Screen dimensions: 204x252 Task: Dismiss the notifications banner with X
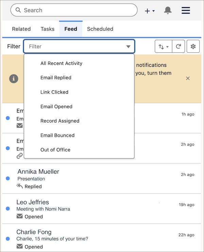pyautogui.click(x=188, y=78)
